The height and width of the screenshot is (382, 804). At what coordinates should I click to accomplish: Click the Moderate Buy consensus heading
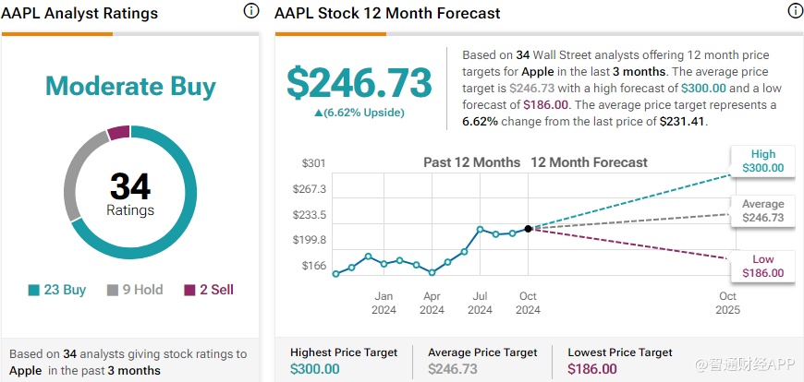click(x=130, y=87)
